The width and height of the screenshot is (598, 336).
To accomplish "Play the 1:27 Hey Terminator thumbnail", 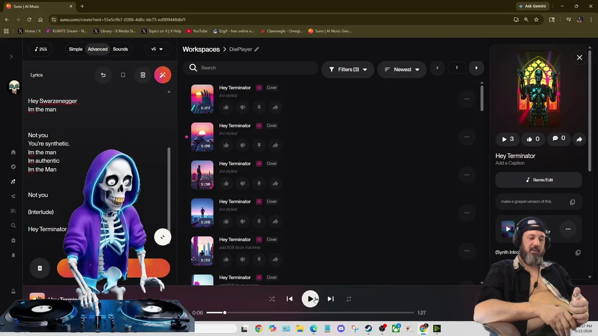I will (x=202, y=99).
